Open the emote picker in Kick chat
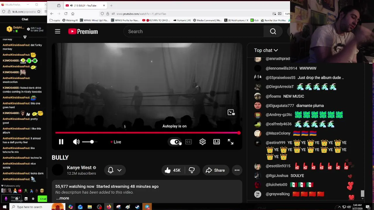The height and width of the screenshot is (210, 374). [x=17, y=199]
